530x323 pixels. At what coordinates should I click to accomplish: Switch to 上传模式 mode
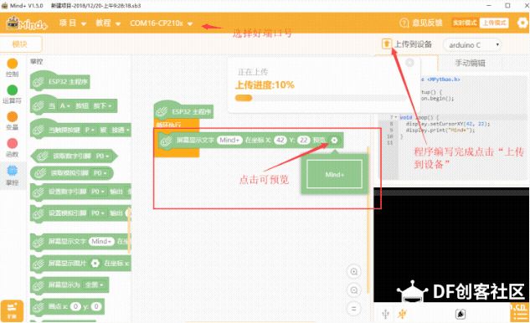point(494,23)
